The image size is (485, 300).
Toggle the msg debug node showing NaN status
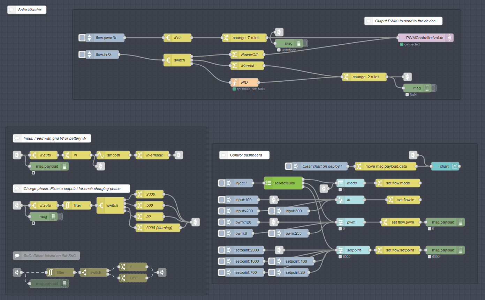click(x=433, y=88)
